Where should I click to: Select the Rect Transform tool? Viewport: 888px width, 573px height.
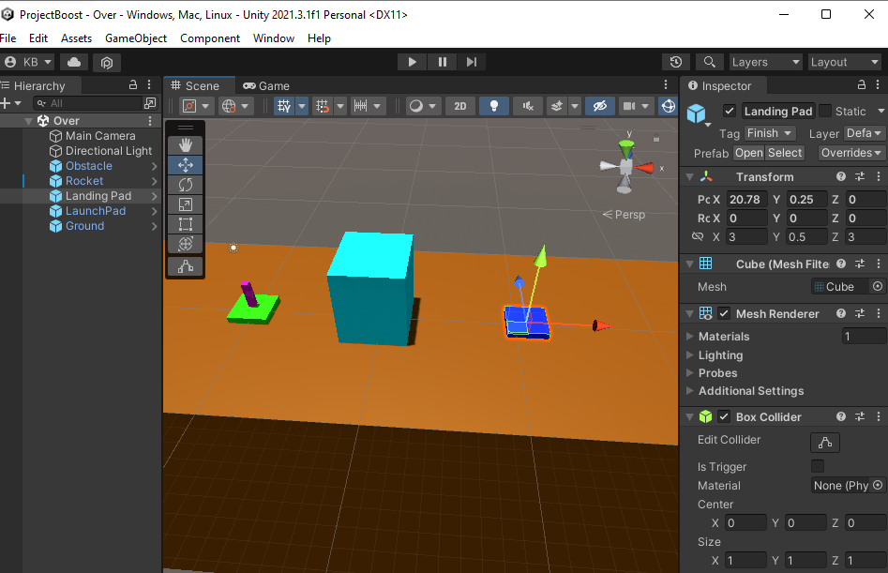pos(185,223)
